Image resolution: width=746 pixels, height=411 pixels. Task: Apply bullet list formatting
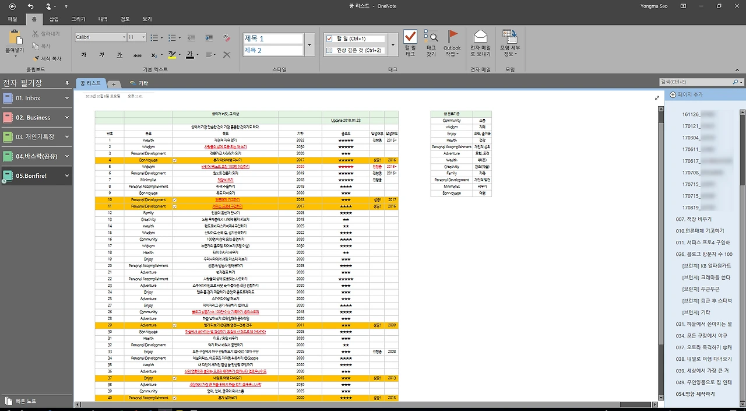tap(154, 37)
